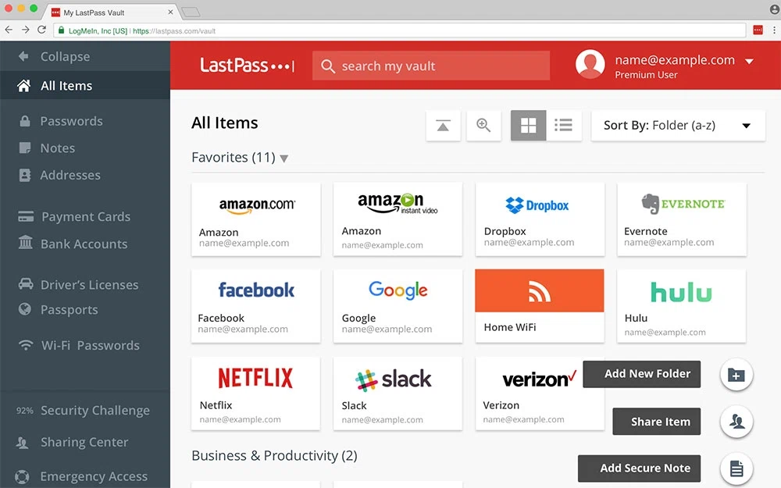Screen dimensions: 781x488
Task: Open the Hulu item card
Action: click(681, 306)
